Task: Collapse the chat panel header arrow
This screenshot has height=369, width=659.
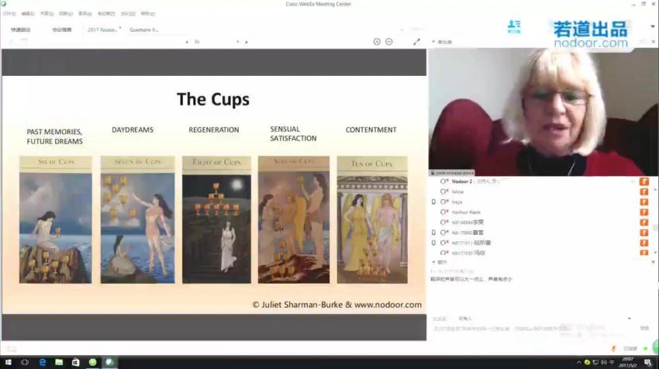Action: coord(433,262)
